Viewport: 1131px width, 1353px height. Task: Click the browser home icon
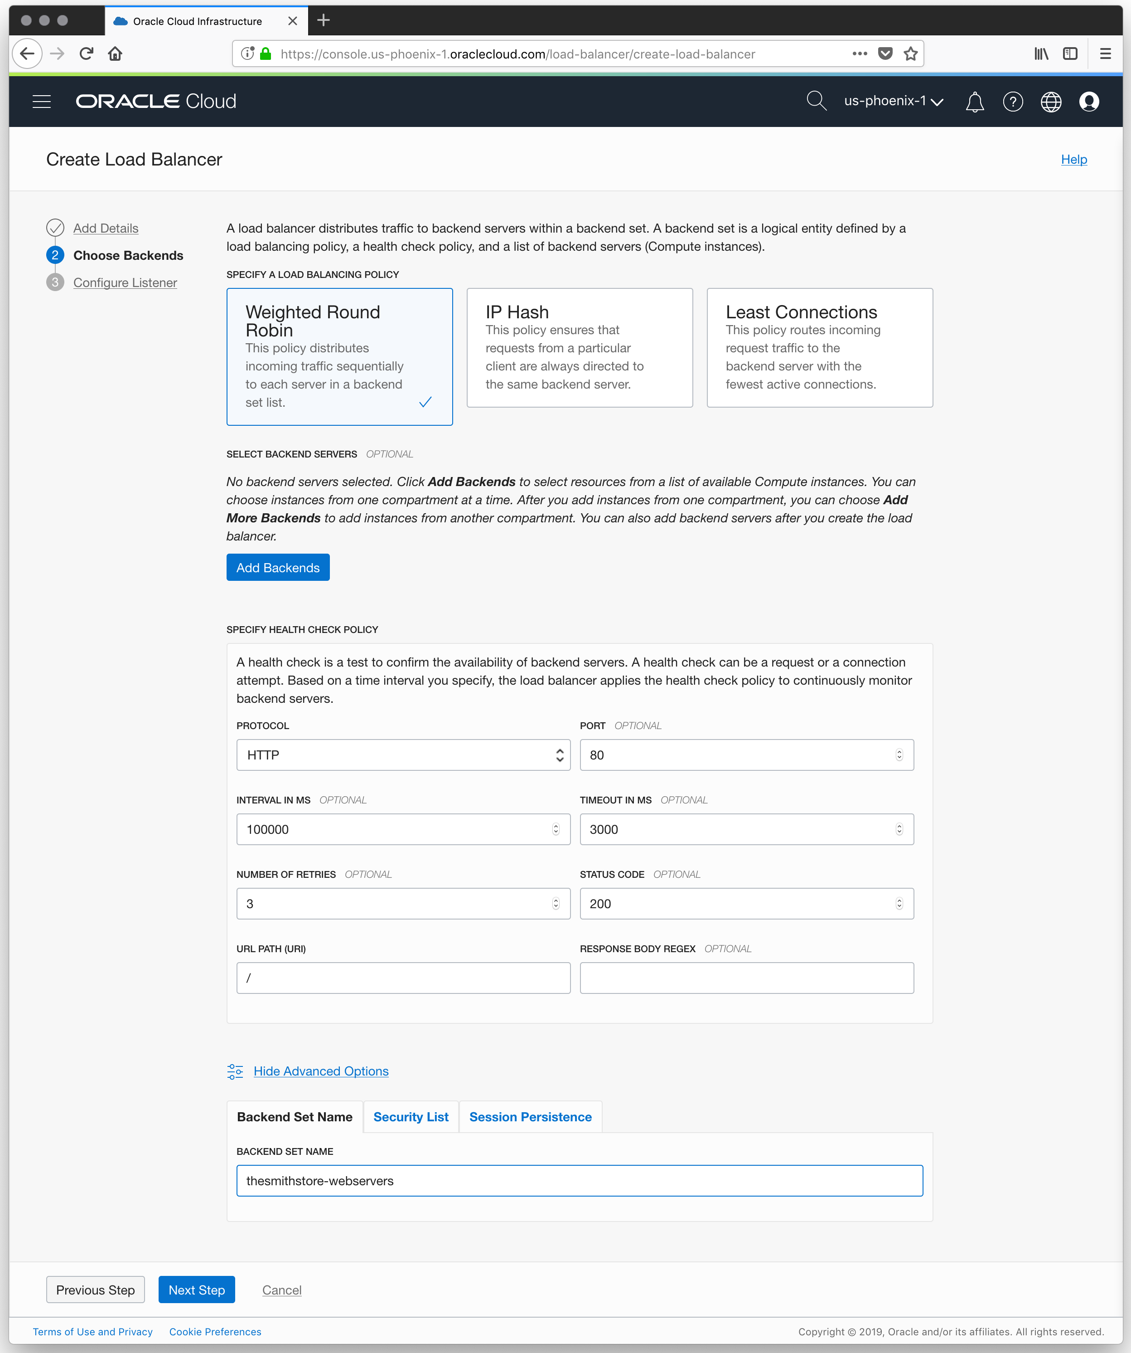115,54
